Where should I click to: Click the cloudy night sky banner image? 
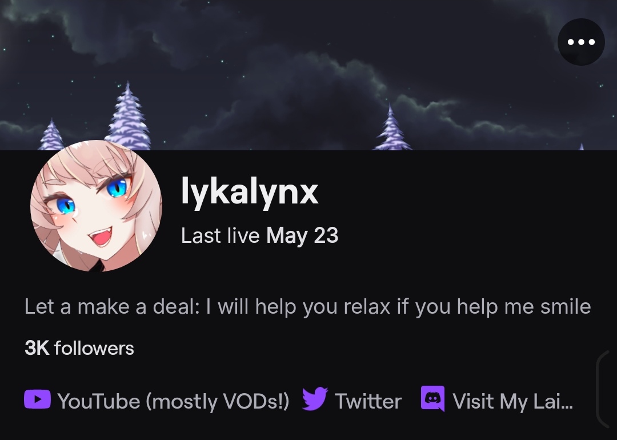click(x=308, y=75)
